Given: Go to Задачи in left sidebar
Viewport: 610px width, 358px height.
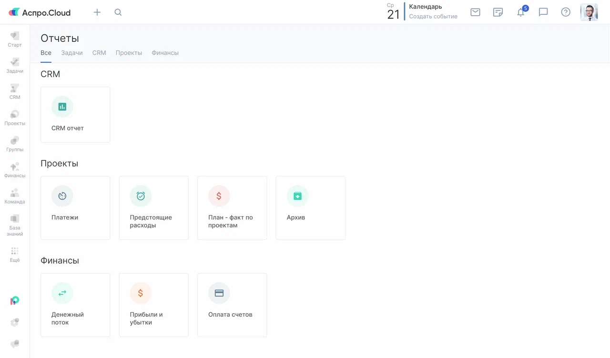Looking at the screenshot, I should pos(15,65).
